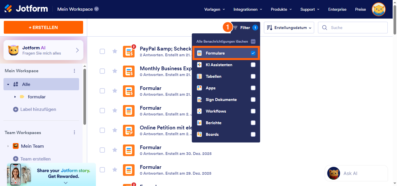Click the Apps filter icon
The width and height of the screenshot is (397, 186).
(199, 88)
